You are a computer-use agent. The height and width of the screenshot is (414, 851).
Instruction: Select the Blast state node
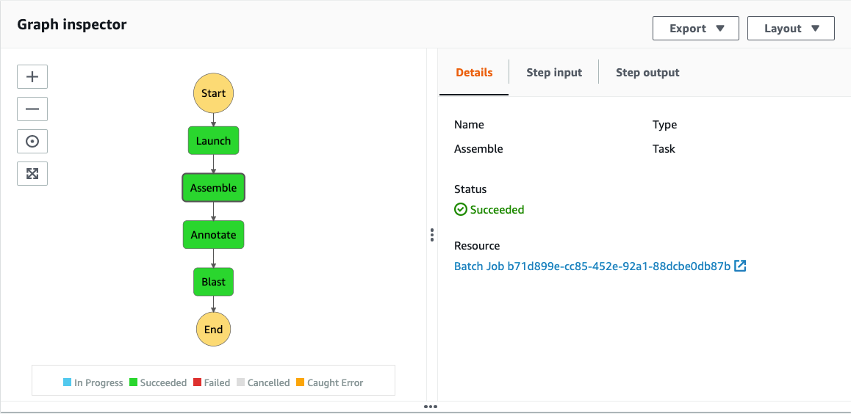[213, 282]
